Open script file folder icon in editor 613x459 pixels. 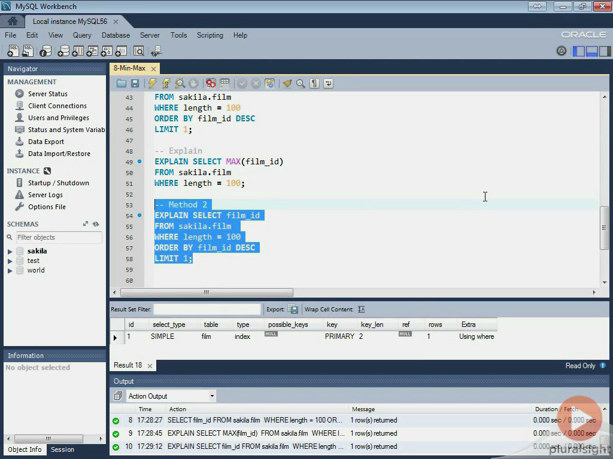tap(122, 83)
